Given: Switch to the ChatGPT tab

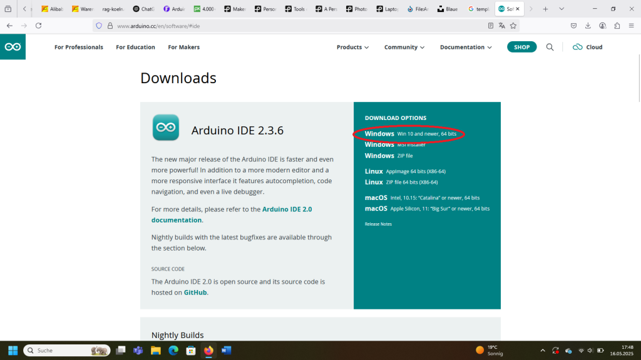Looking at the screenshot, I should pyautogui.click(x=143, y=9).
